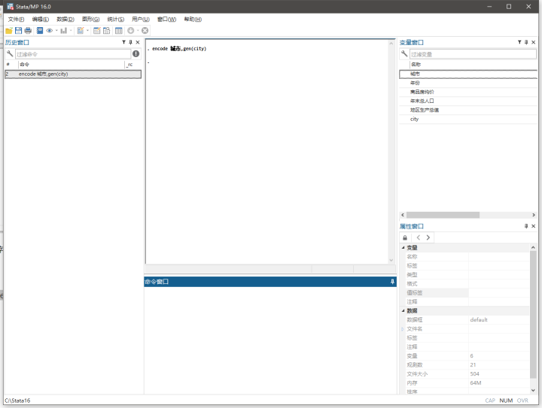Image resolution: width=542 pixels, height=408 pixels.
Task: Open the 编辑(E) menu
Action: coord(41,20)
